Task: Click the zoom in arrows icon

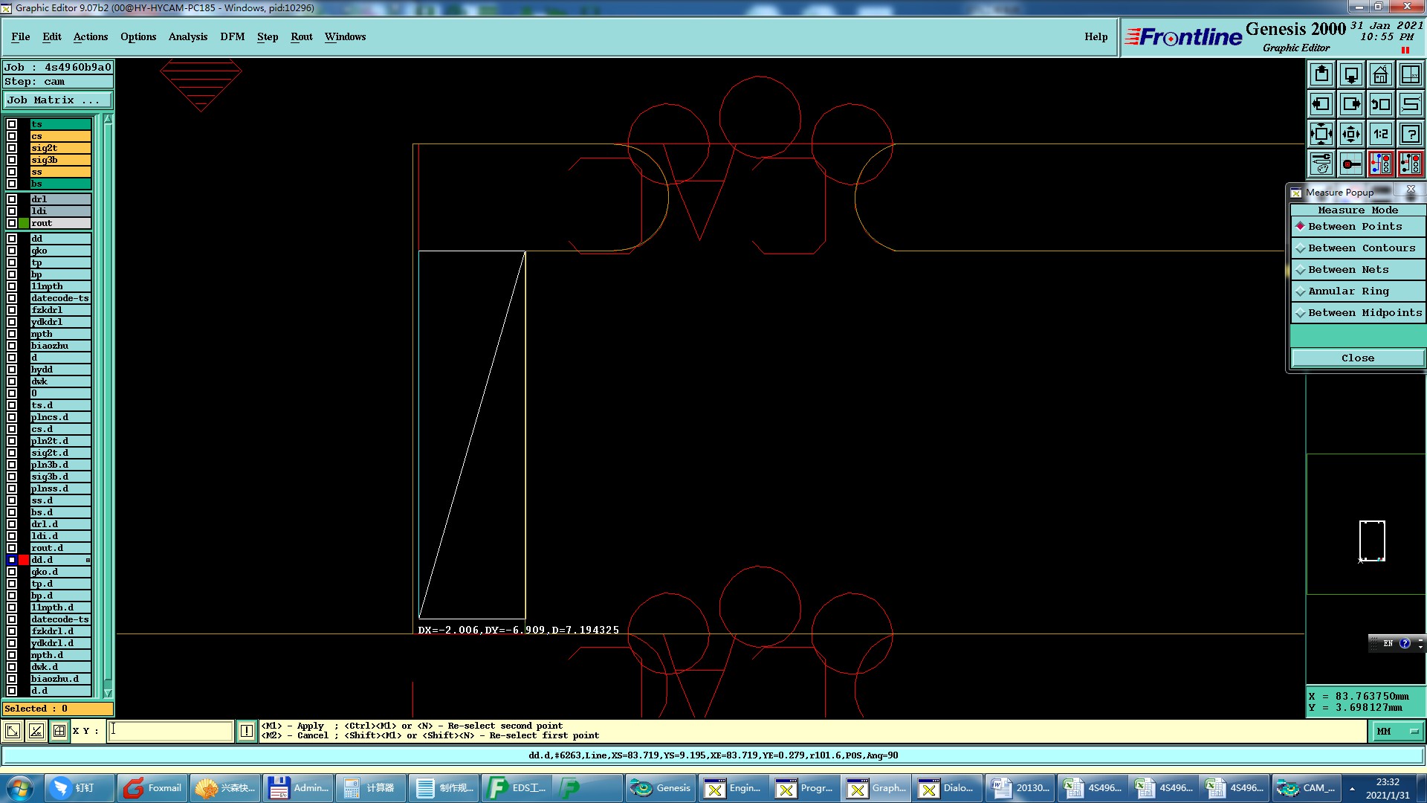Action: click(x=1321, y=134)
